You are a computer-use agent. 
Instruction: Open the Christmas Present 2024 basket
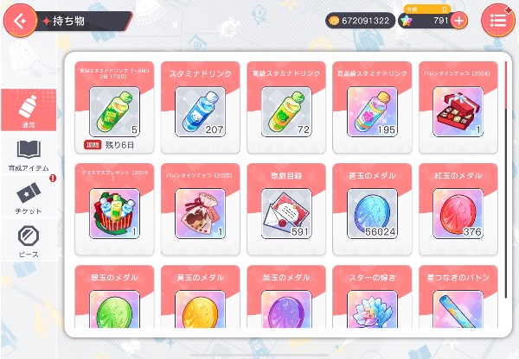[x=114, y=210]
